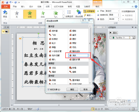
Task: Increase the 延迟 delay stepper
Action: pos(118,18)
